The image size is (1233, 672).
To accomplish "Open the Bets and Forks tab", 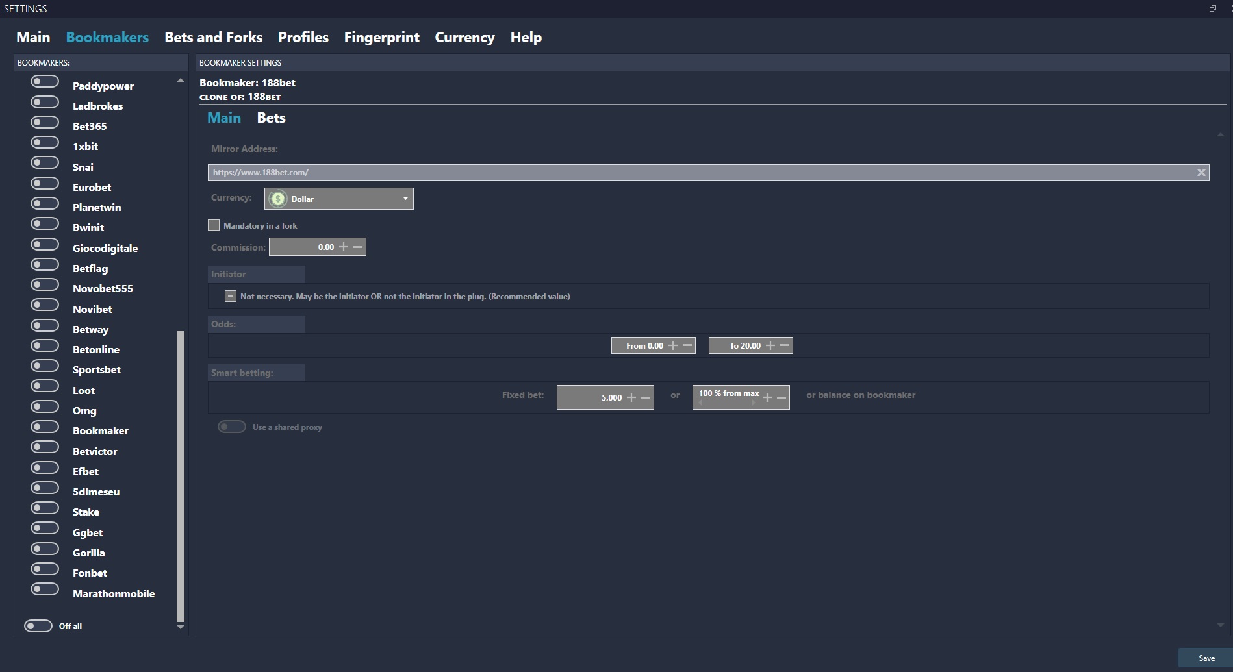I will pyautogui.click(x=213, y=37).
